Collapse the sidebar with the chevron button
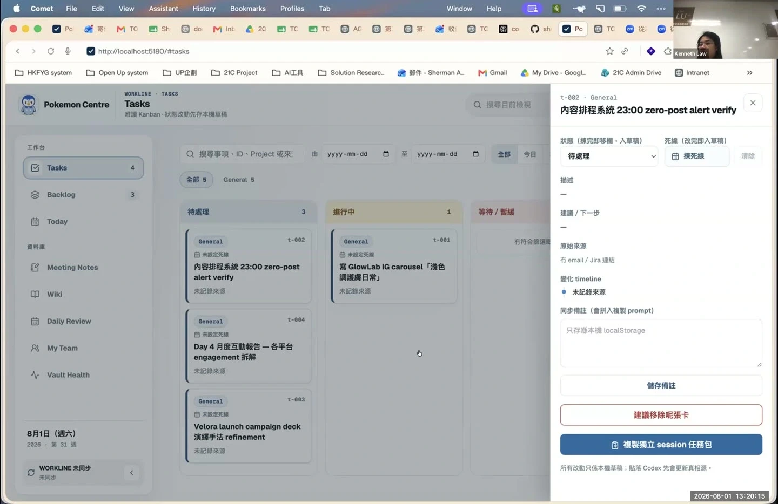 pos(131,473)
